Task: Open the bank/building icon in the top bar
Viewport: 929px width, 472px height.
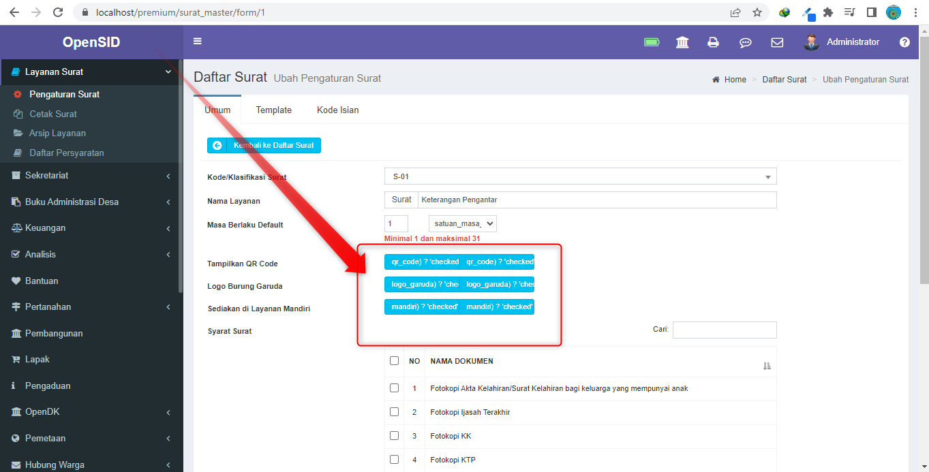Action: 682,42
